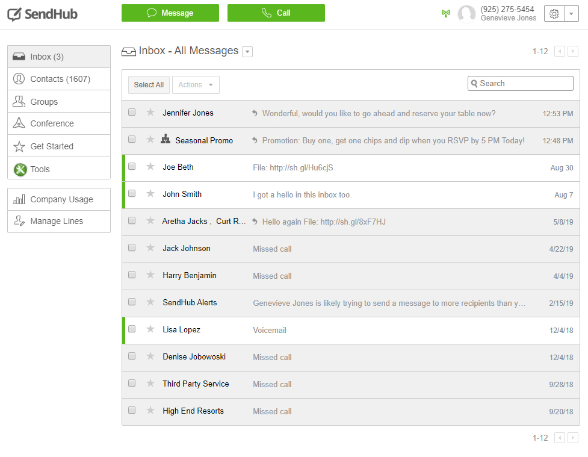Expand the Inbox All Messages filter dropdown

[x=247, y=52]
